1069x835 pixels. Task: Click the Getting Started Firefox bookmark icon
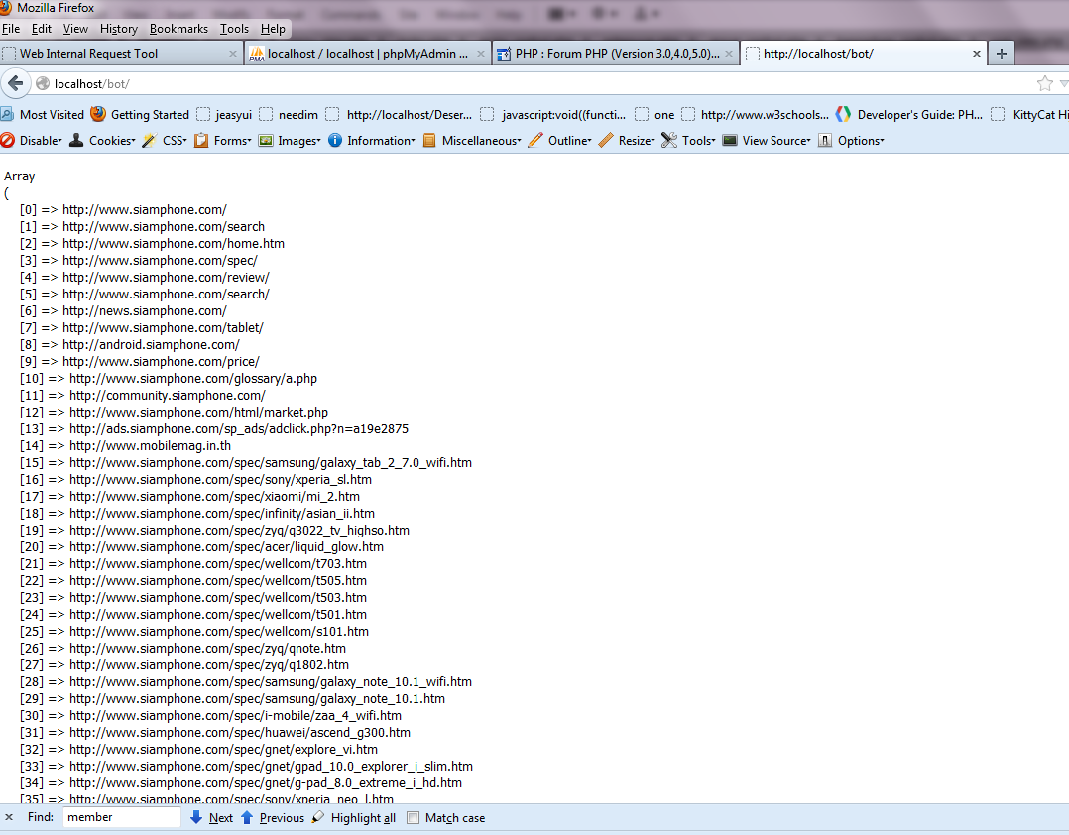tap(98, 114)
